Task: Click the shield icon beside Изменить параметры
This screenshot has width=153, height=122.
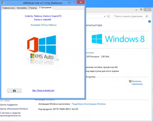Action: pyautogui.click(x=130, y=81)
